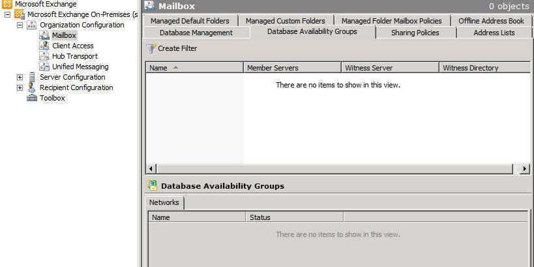
Task: Select the Networks tab in lower pane
Action: point(164,202)
